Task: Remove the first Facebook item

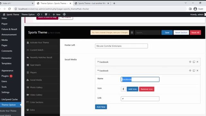Action: tap(197, 62)
